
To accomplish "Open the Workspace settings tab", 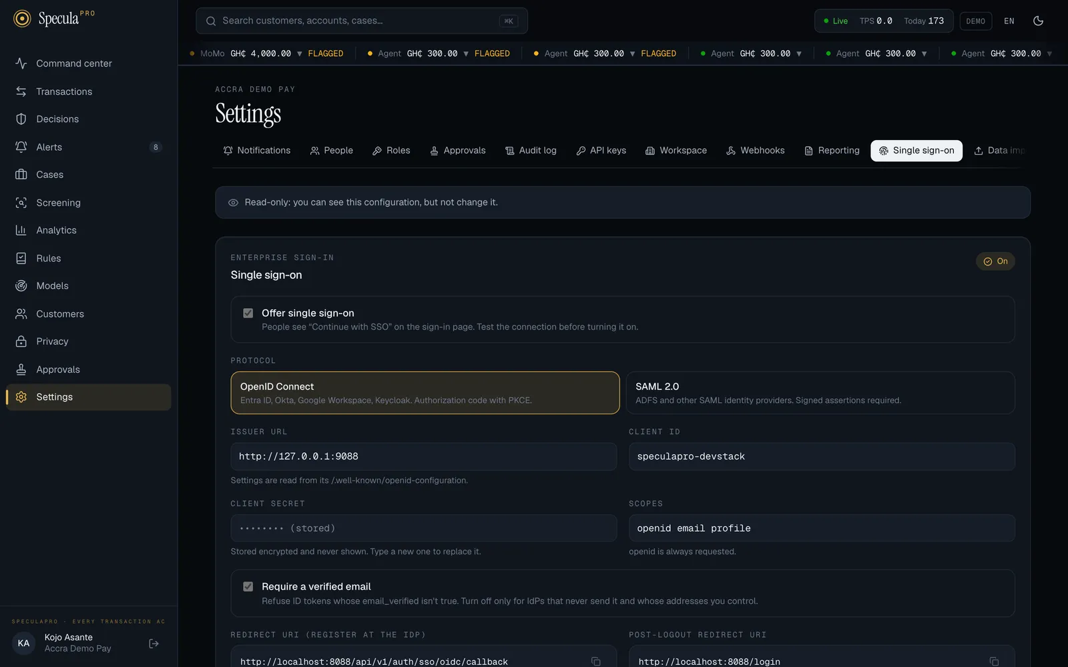I will [676, 151].
